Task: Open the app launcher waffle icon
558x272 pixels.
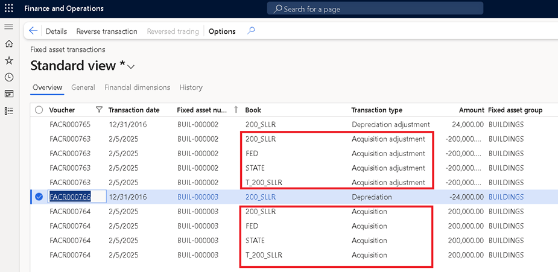Action: [x=9, y=8]
